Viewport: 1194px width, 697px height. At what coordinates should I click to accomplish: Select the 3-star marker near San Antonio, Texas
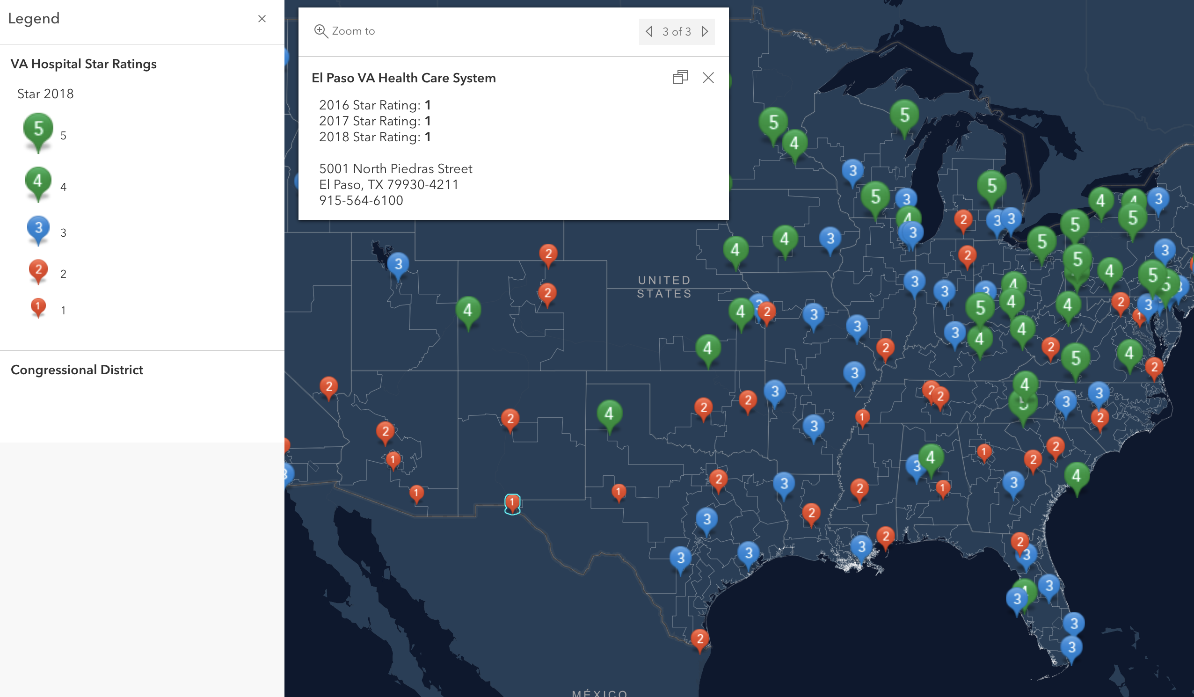tap(680, 560)
